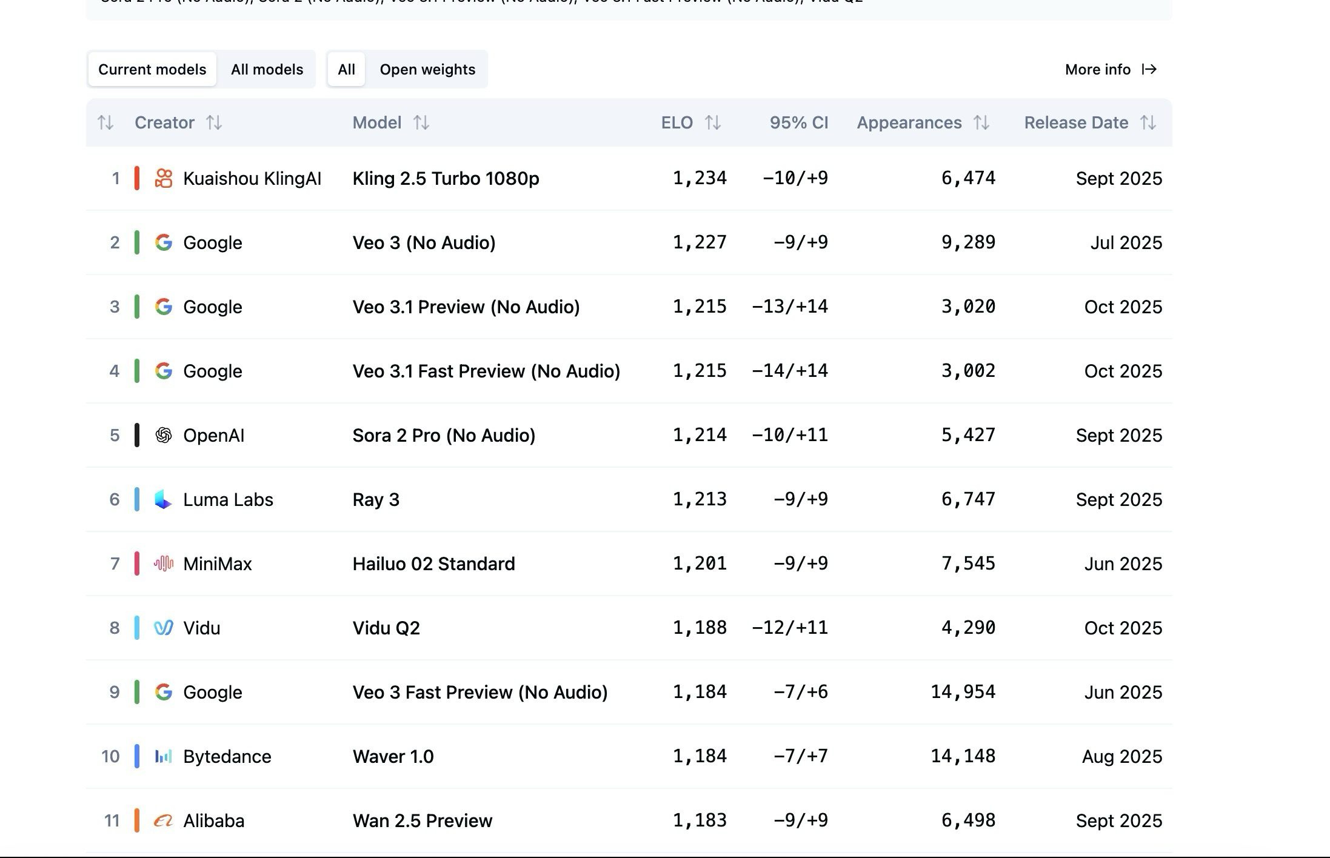
Task: Click the rank sort arrows in first column
Action: 105,123
